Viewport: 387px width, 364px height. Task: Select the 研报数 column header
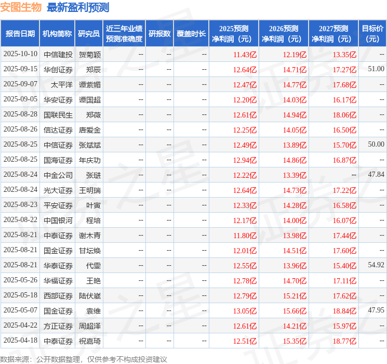tap(159, 34)
